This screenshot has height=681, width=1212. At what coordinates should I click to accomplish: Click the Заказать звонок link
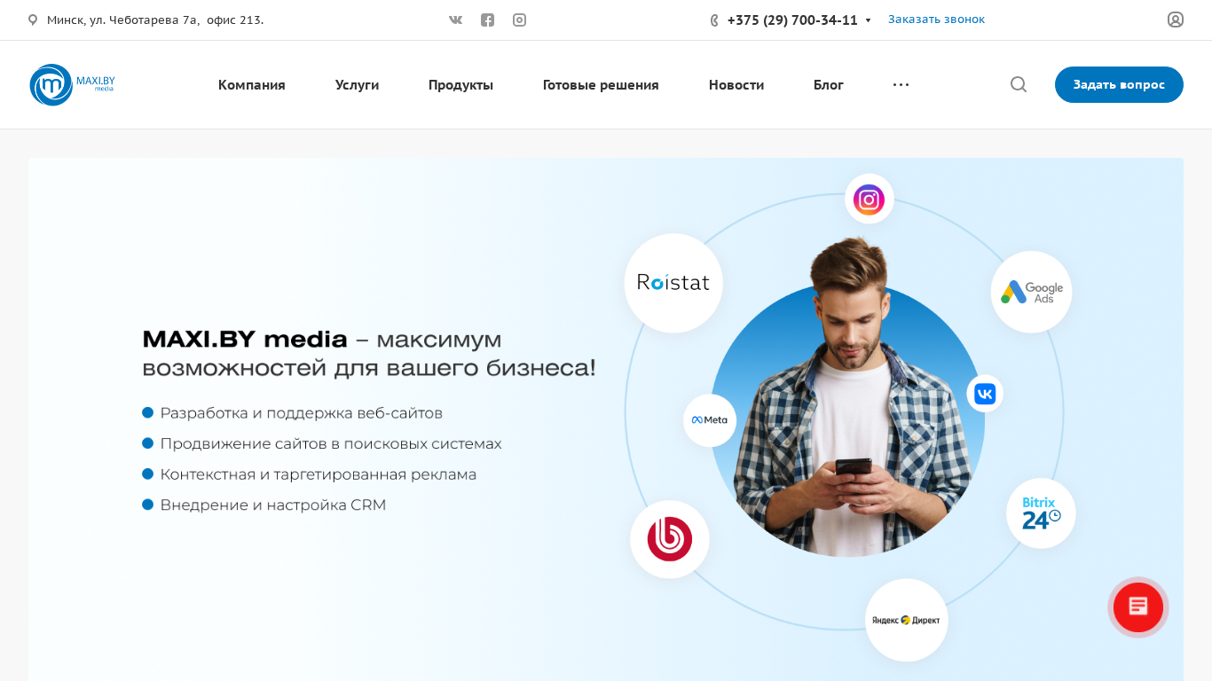[936, 20]
